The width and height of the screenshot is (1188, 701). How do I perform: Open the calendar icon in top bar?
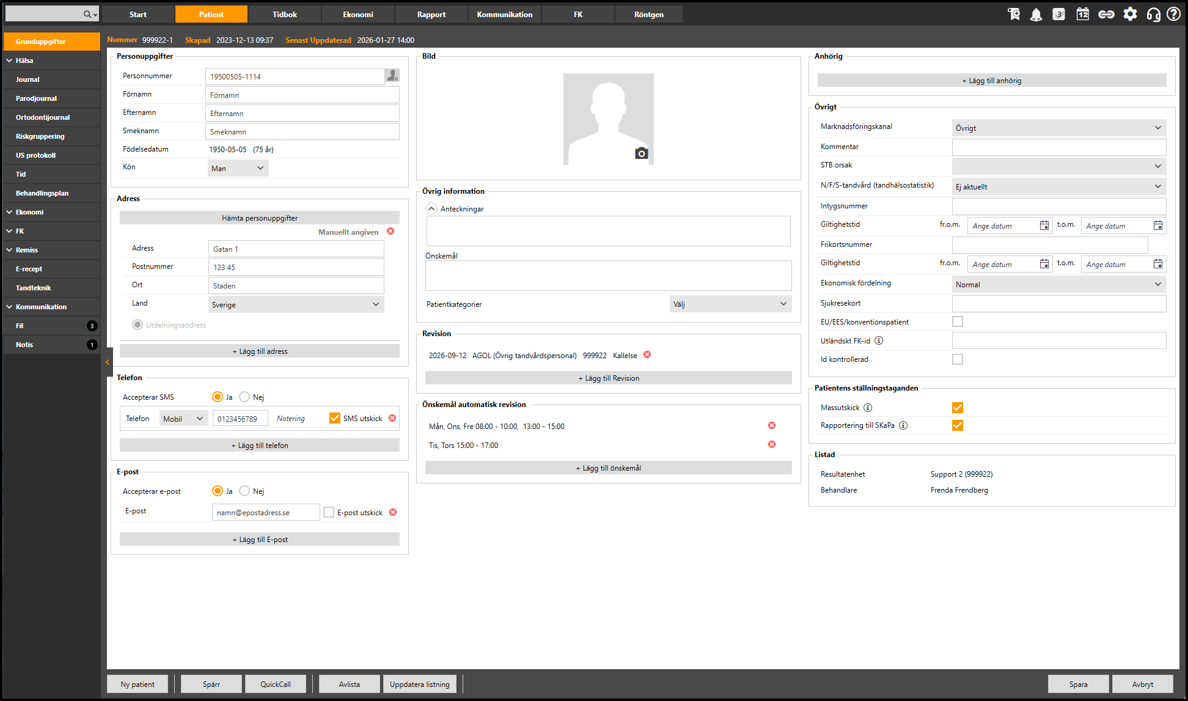(x=1082, y=14)
